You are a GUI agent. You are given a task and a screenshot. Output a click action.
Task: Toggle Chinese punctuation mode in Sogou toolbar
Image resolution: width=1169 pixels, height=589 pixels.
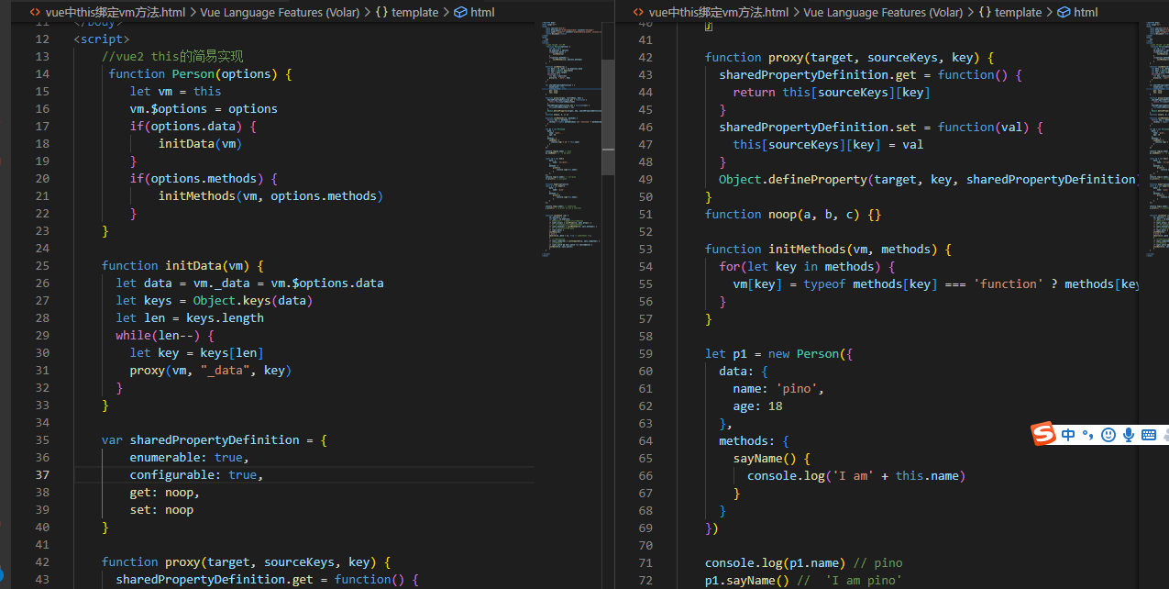click(1088, 435)
